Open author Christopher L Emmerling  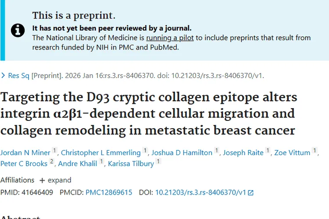100,152
